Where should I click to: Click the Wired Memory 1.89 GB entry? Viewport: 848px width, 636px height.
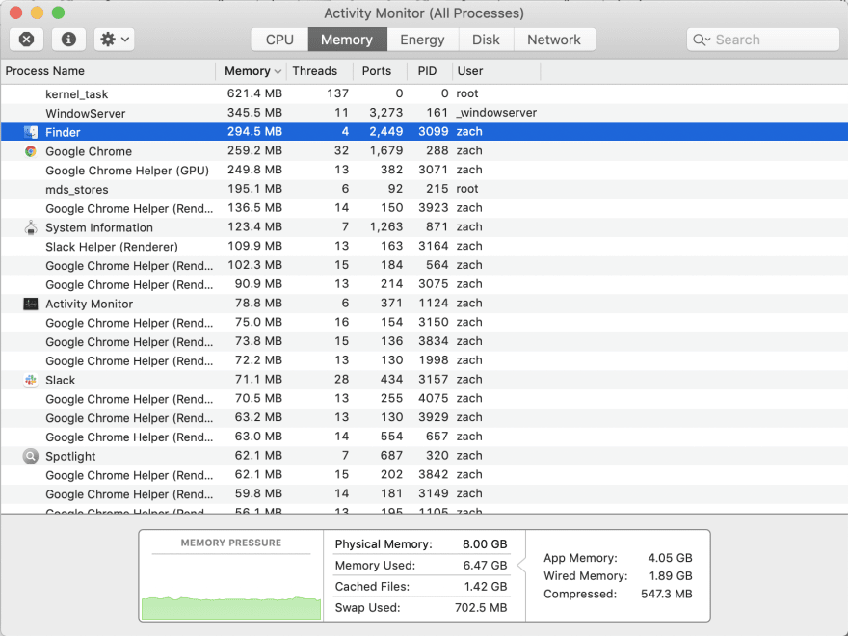point(618,576)
